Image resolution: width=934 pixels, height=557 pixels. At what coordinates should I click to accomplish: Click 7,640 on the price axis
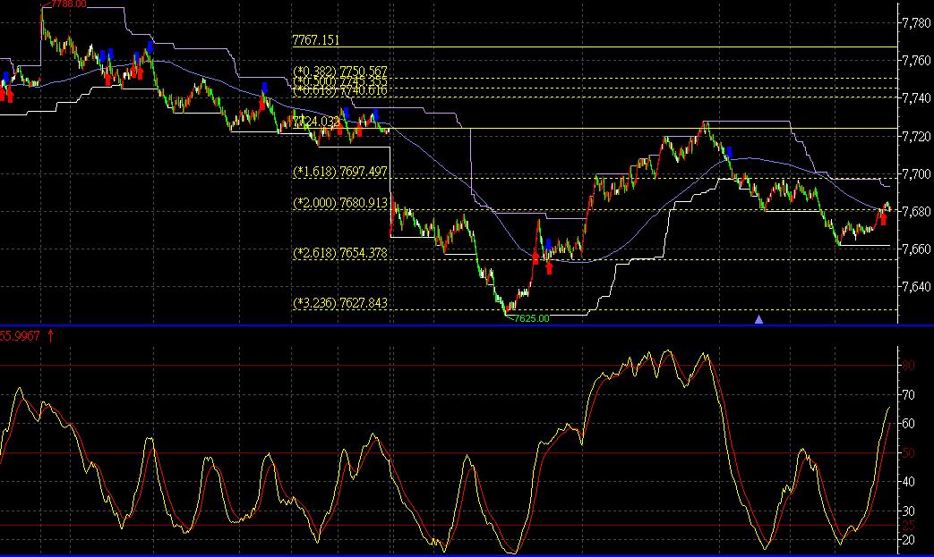point(916,286)
